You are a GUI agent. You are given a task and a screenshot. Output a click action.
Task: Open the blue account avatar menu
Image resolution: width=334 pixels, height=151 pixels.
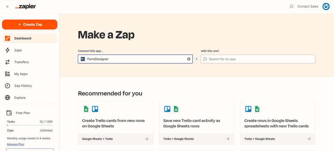(326, 7)
